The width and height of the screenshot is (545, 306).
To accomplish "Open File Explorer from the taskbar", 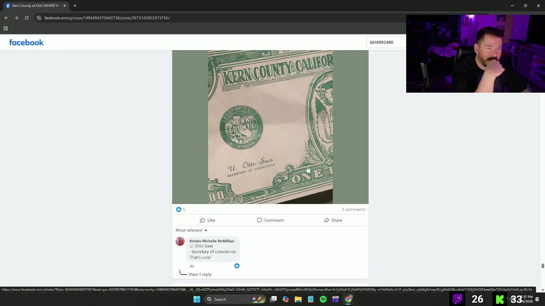I will 298,299.
